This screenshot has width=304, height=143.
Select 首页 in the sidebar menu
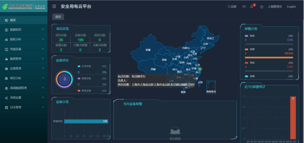tap(24, 20)
